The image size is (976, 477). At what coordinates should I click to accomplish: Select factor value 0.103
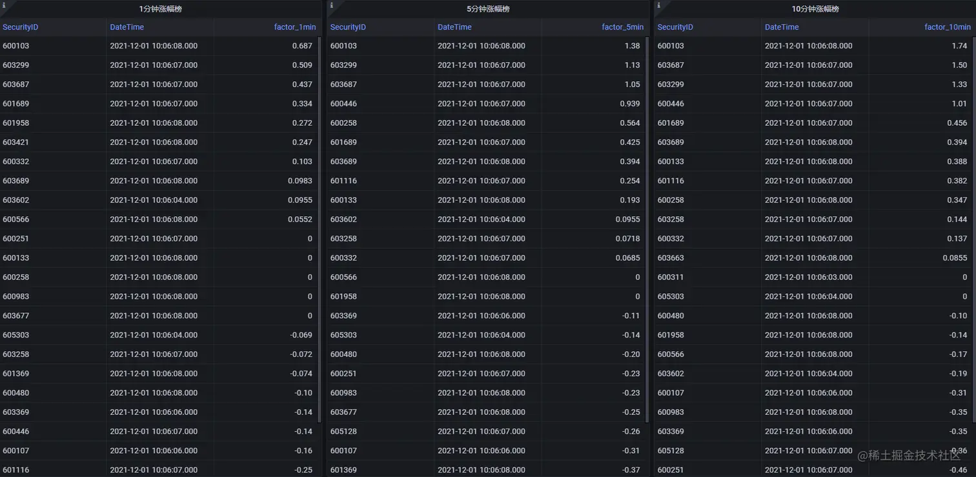click(301, 162)
